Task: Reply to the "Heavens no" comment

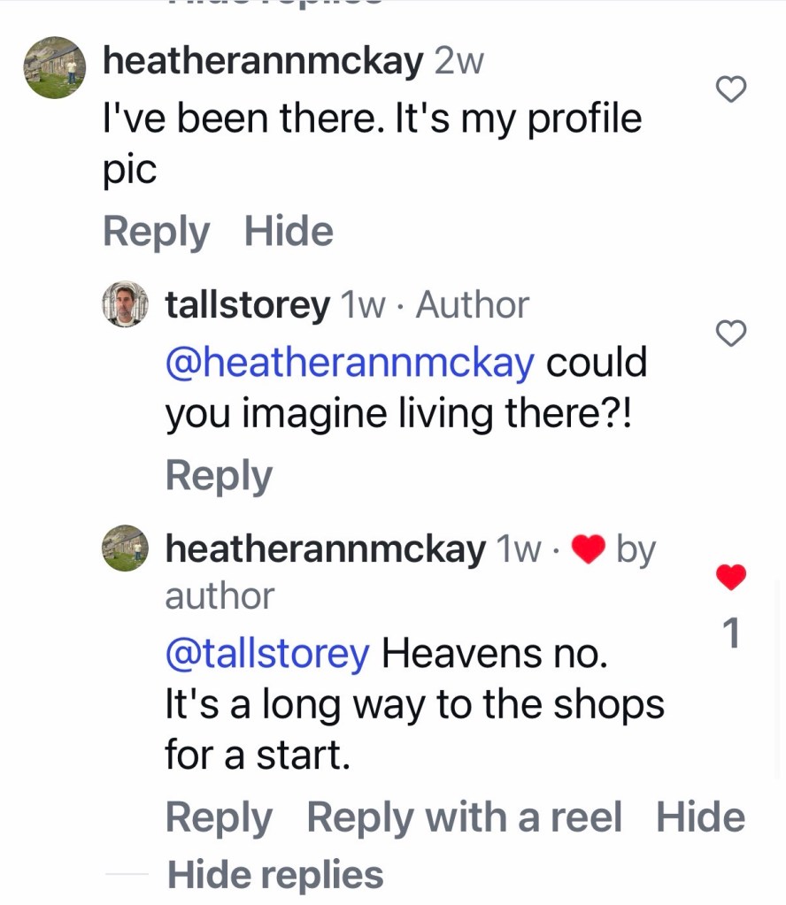Action: pos(219,817)
